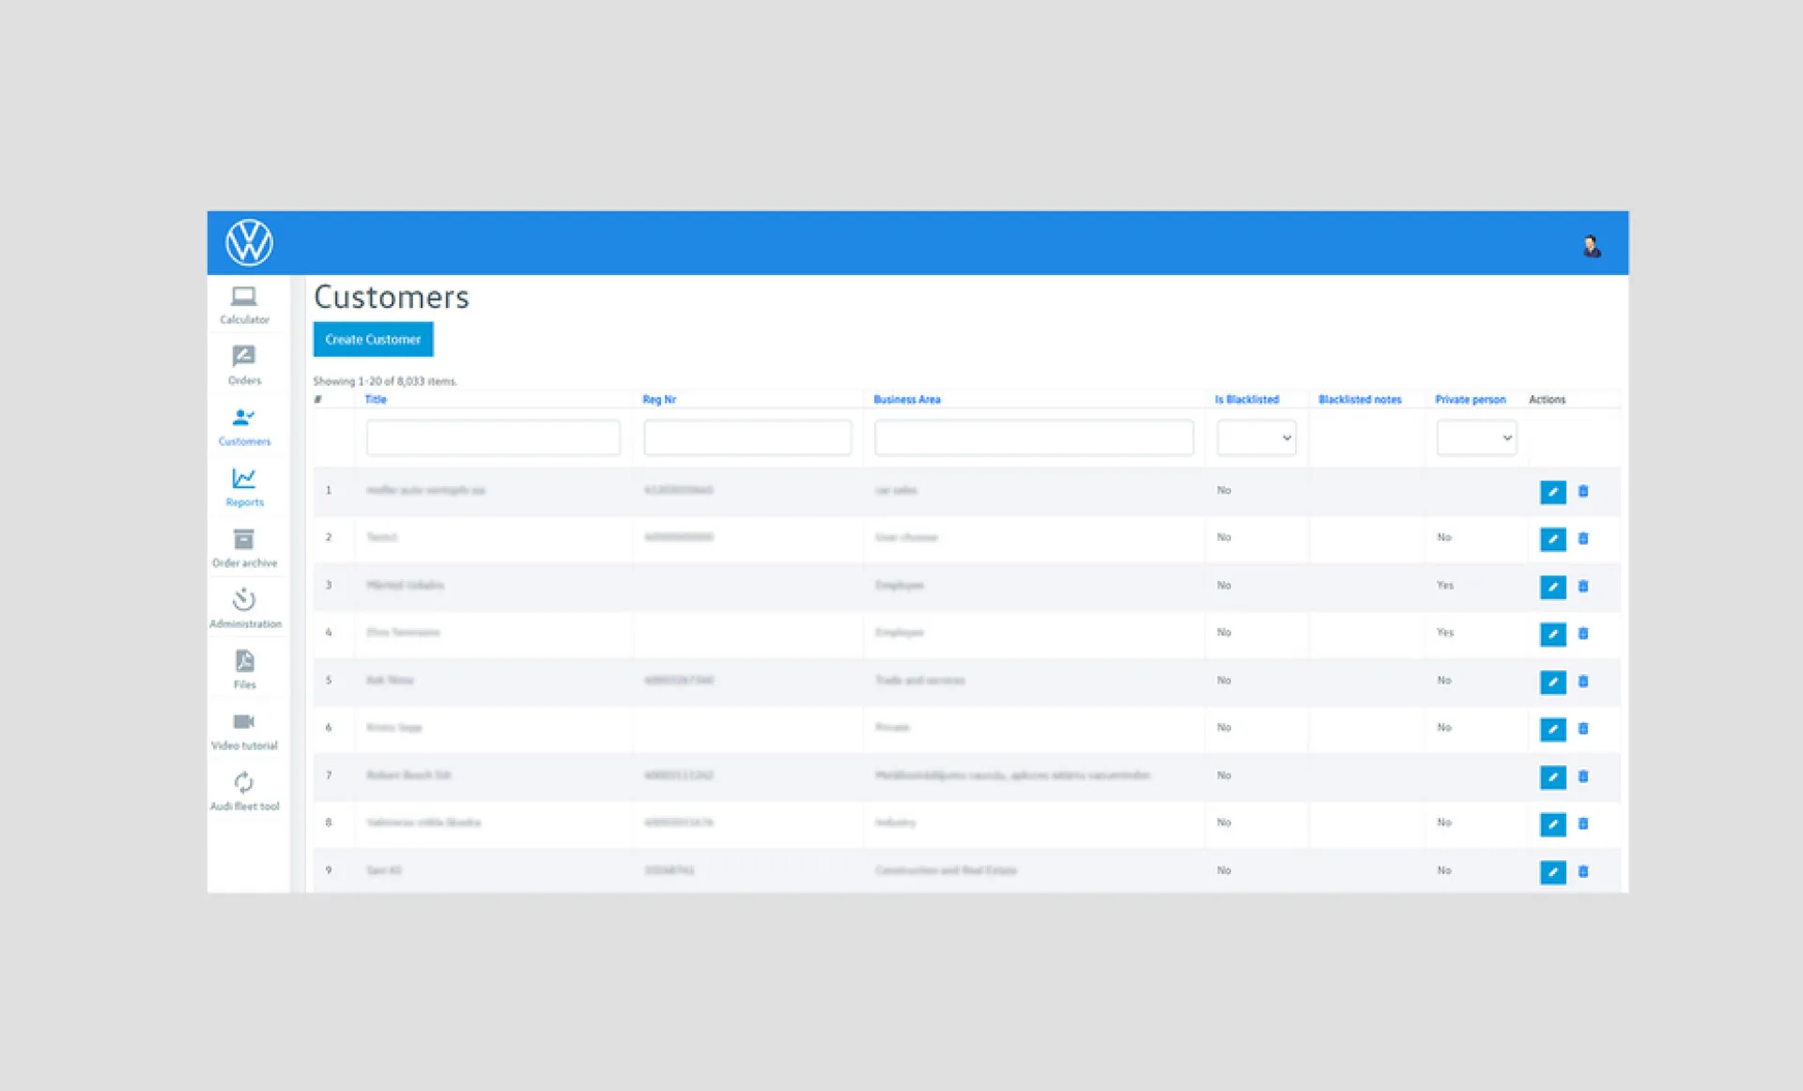Expand the Private person filter dropdown

point(1476,438)
